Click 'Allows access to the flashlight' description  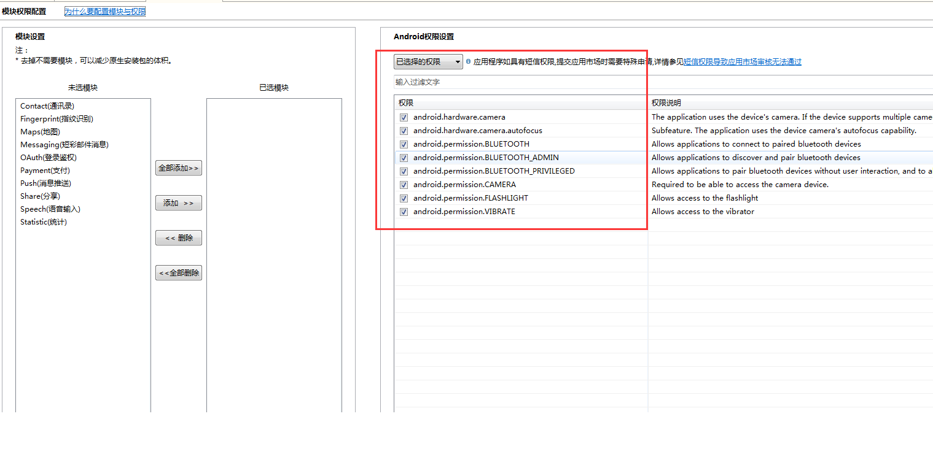coord(705,198)
